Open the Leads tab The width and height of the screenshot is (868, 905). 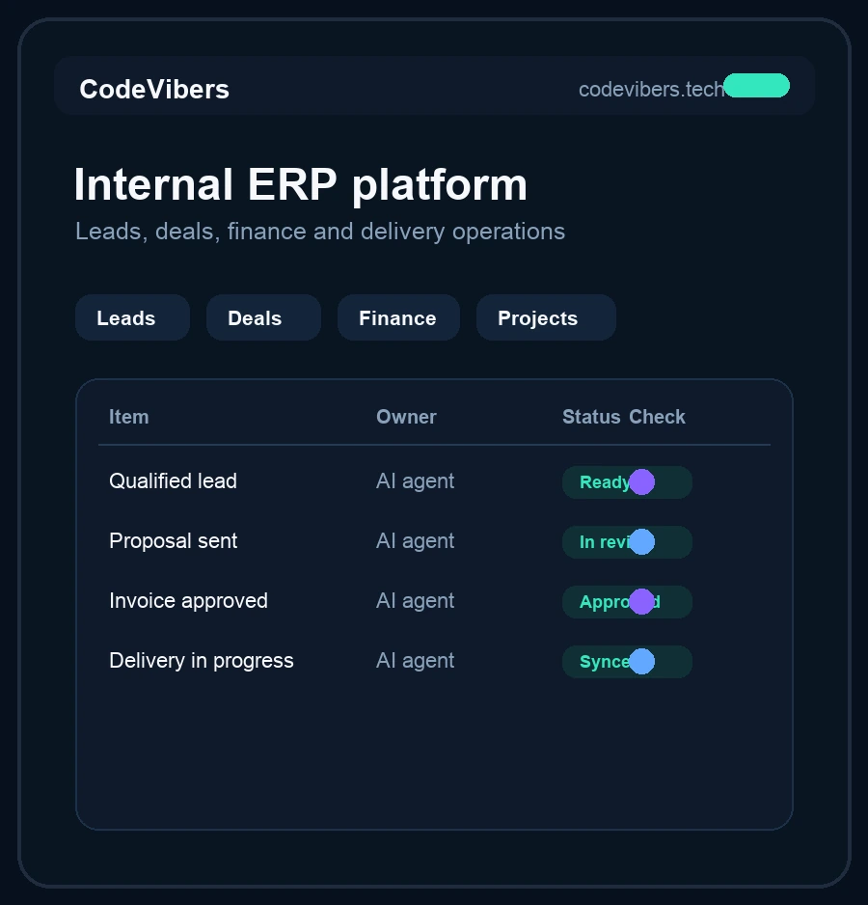point(132,317)
